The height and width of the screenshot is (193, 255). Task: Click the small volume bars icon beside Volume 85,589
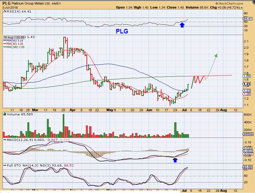pos(5,114)
